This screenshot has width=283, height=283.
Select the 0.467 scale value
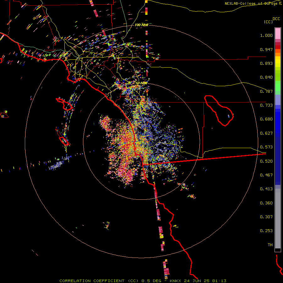click(x=266, y=175)
